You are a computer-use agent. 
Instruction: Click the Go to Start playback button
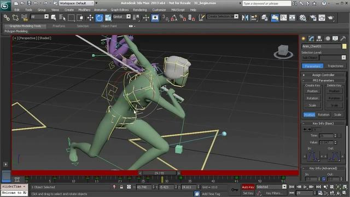pyautogui.click(x=291, y=187)
